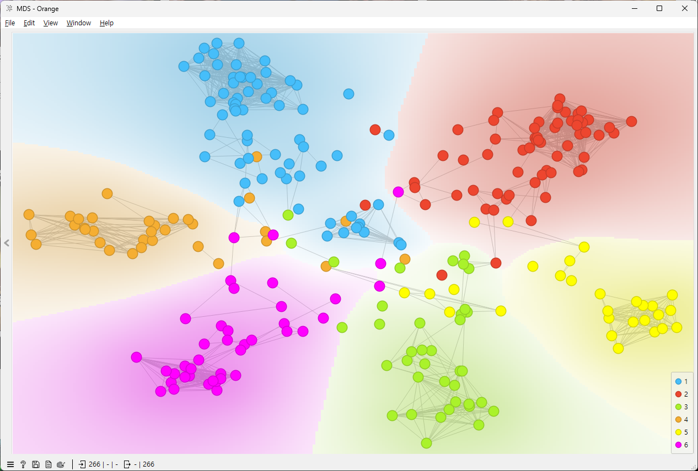
Task: Click the input data summary icon
Action: point(83,464)
